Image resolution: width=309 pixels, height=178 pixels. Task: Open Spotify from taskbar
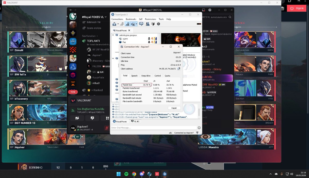tap(126, 174)
